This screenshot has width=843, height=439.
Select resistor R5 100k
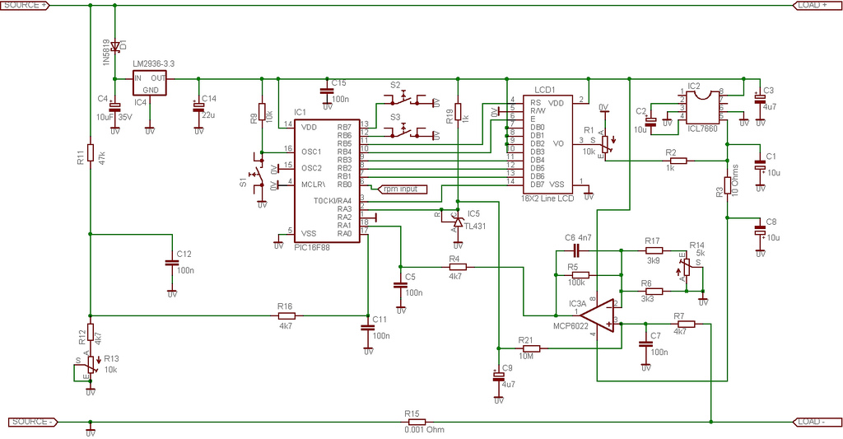580,275
